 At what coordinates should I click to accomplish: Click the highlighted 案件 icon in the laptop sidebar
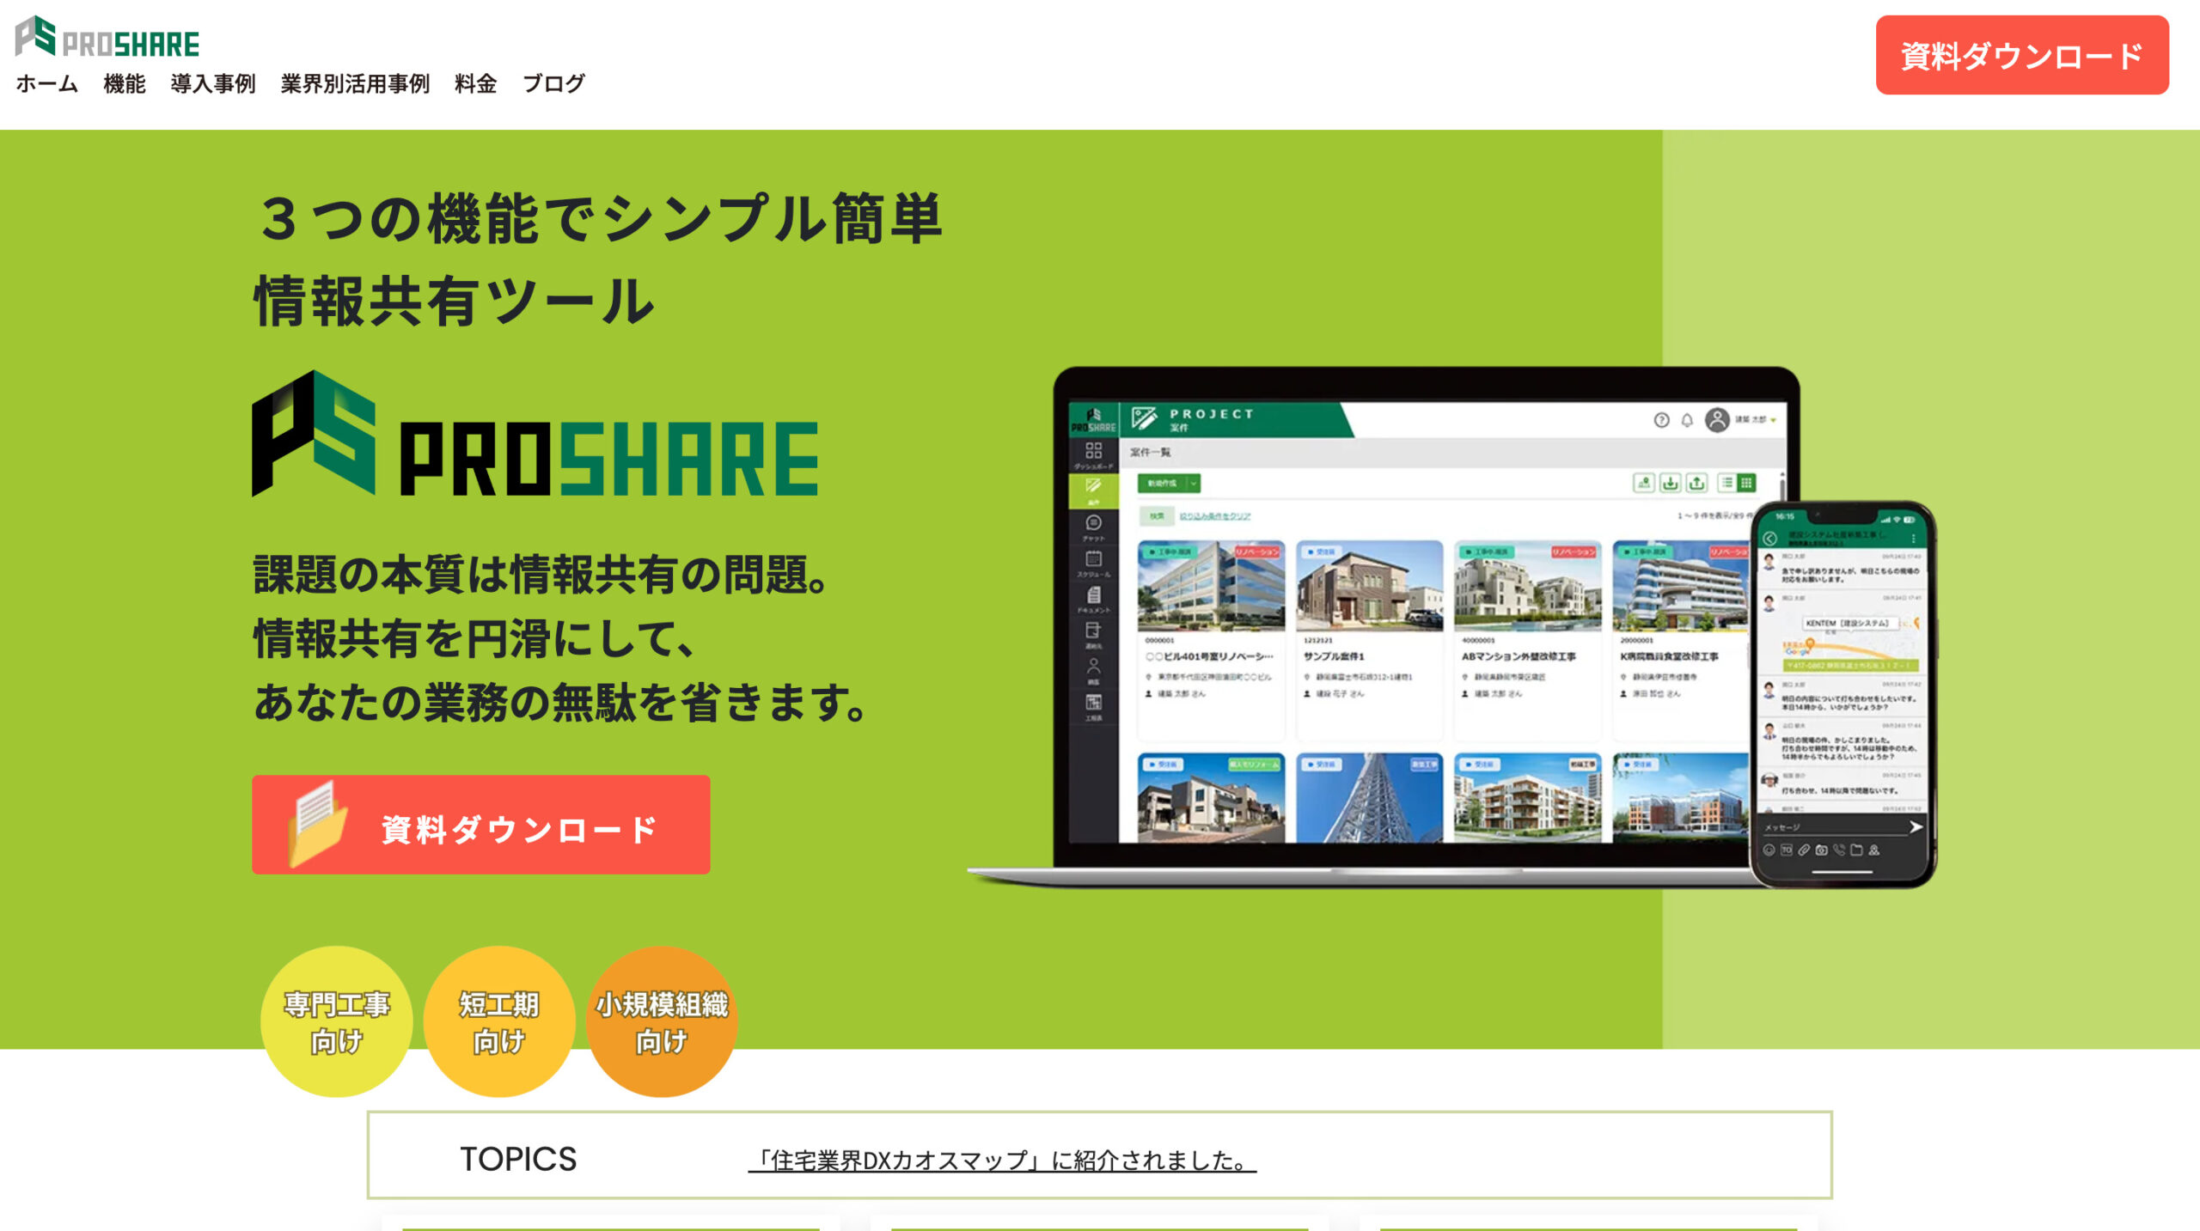coord(1093,491)
